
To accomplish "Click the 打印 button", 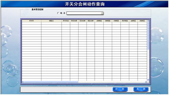I will [x=120, y=89].
